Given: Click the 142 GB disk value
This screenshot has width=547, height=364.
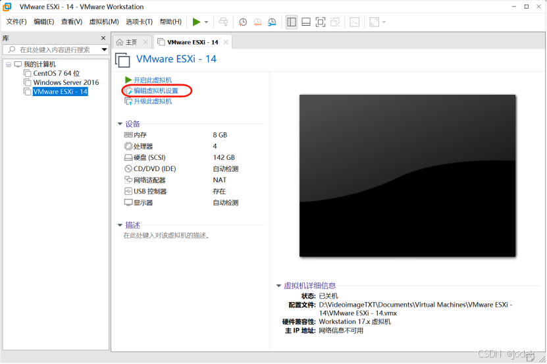Looking at the screenshot, I should pyautogui.click(x=224, y=157).
